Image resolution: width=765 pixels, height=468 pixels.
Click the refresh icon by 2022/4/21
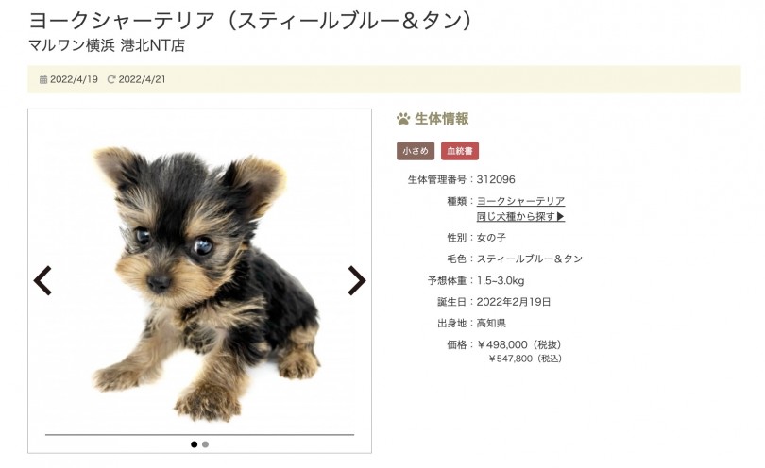tap(111, 79)
